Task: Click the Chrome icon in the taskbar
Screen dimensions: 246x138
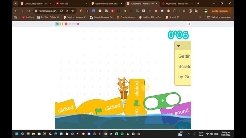Action: pos(106,134)
